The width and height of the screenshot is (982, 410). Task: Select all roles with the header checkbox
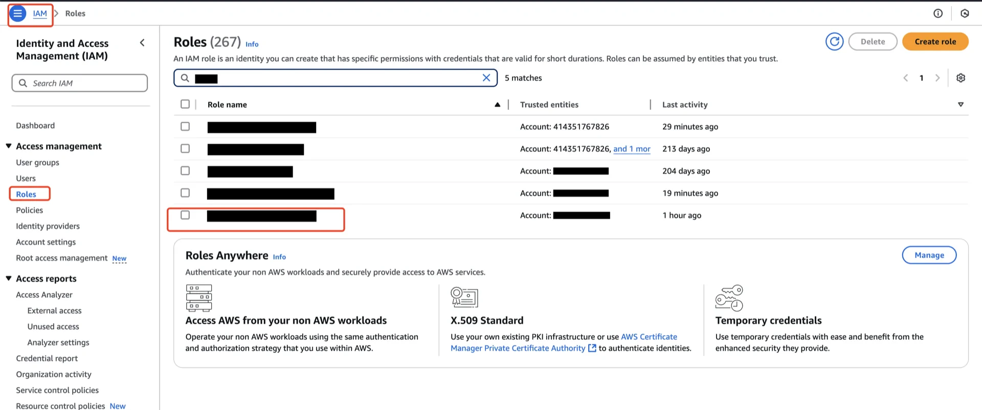pyautogui.click(x=185, y=104)
